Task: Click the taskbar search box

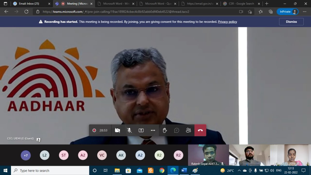Action: tap(51, 171)
